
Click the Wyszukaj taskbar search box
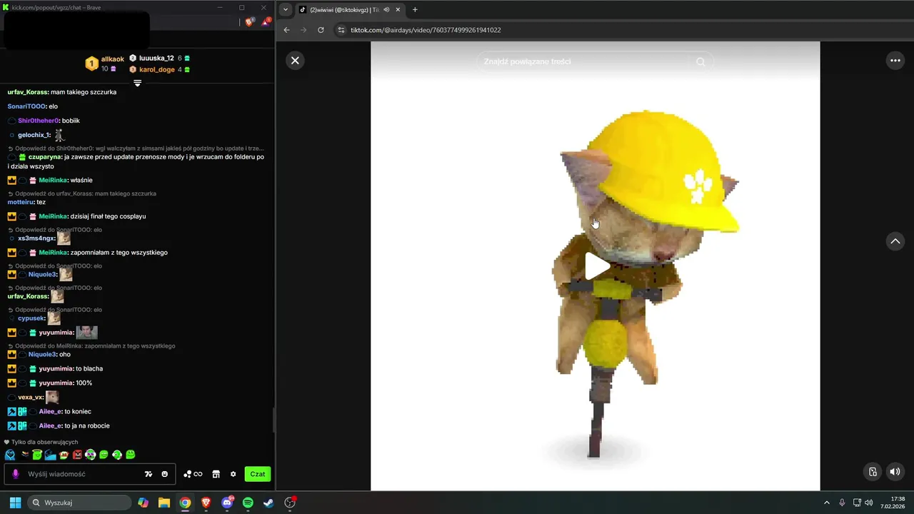pyautogui.click(x=79, y=503)
